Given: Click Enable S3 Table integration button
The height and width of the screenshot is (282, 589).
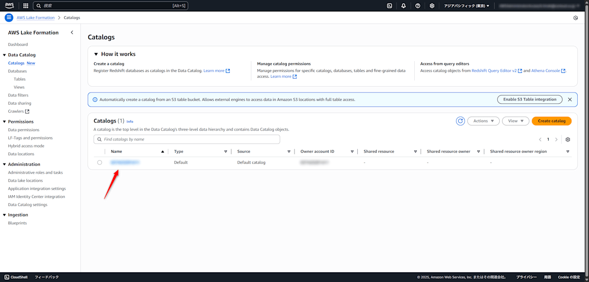Looking at the screenshot, I should pyautogui.click(x=530, y=99).
